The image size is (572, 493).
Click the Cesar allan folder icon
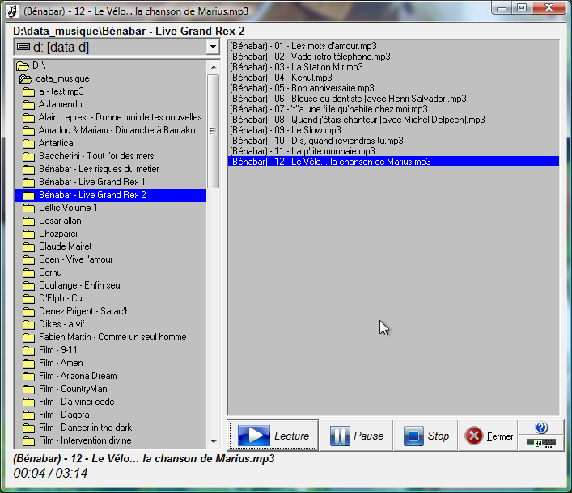pos(28,221)
